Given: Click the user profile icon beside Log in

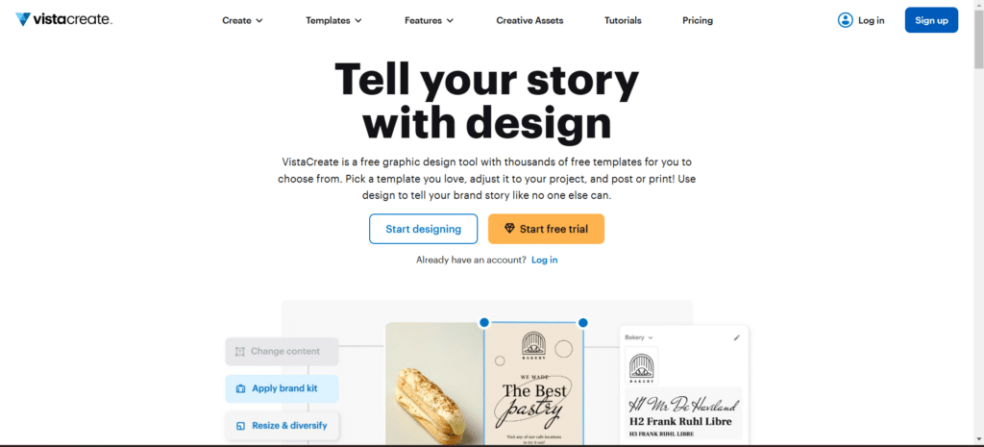Looking at the screenshot, I should pyautogui.click(x=845, y=20).
